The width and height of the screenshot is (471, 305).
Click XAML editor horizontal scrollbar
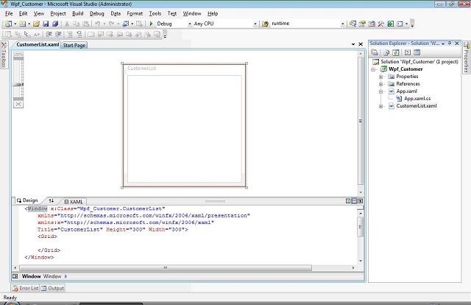(x=166, y=267)
